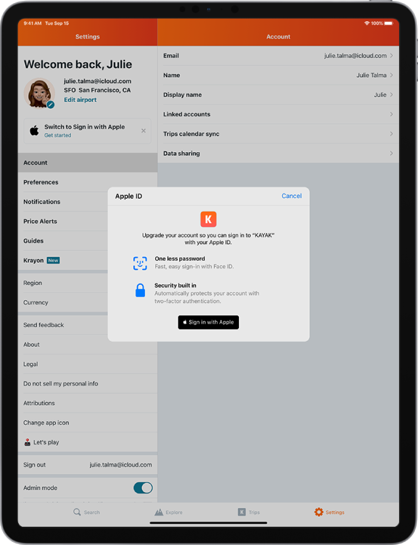Open the Name row chevron

392,75
